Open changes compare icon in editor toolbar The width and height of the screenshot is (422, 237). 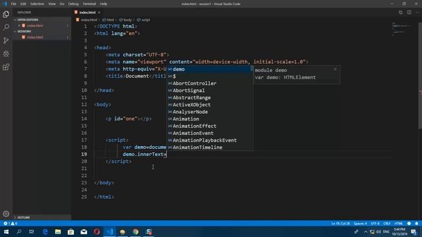(x=400, y=13)
